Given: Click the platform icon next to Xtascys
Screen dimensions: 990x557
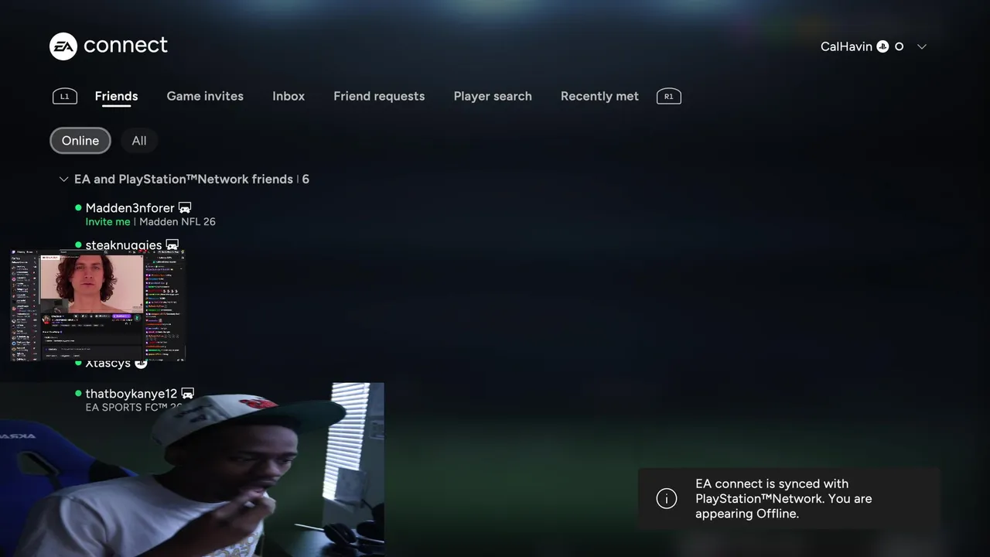Looking at the screenshot, I should (x=141, y=363).
